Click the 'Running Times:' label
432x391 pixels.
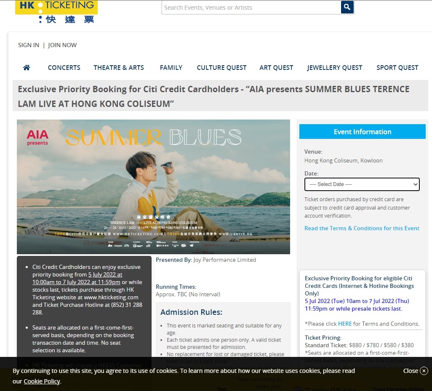coord(176,287)
